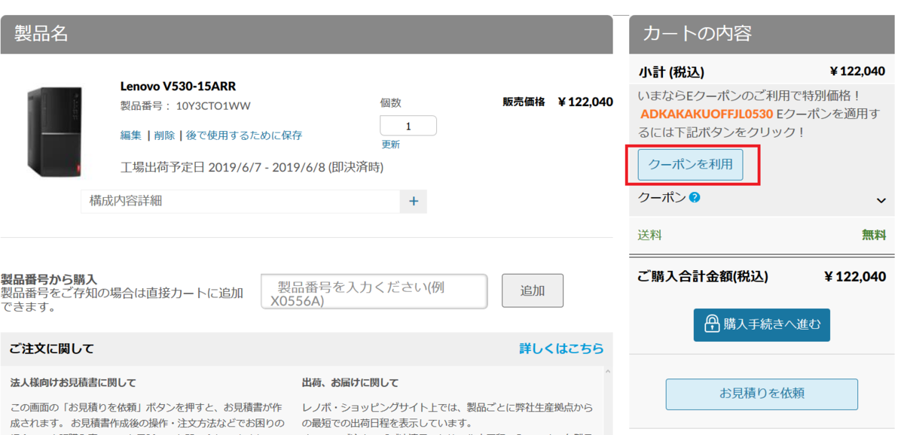This screenshot has height=435, width=904.
Task: Click the ご注文に関して panel scrollbar
Action: point(609,400)
